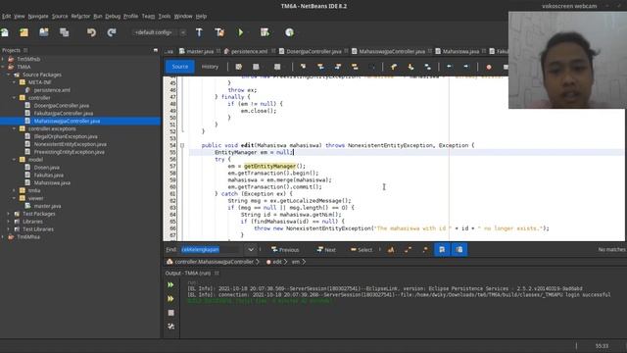Toggle highlight search icon in editor toolbar

click(355, 67)
